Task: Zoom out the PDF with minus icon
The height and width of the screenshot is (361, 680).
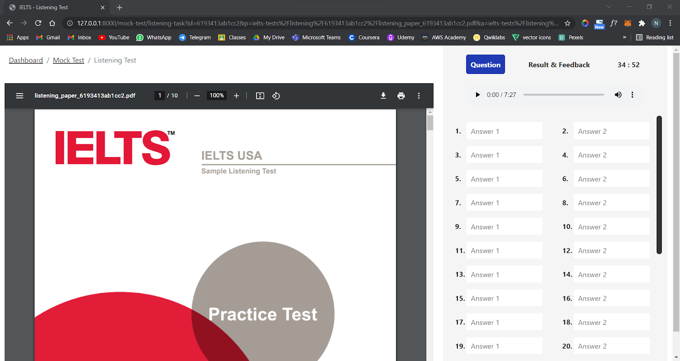Action: 197,96
